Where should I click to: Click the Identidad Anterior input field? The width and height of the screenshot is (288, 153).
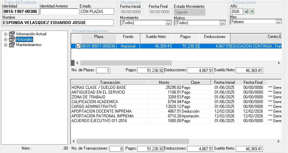(59, 12)
